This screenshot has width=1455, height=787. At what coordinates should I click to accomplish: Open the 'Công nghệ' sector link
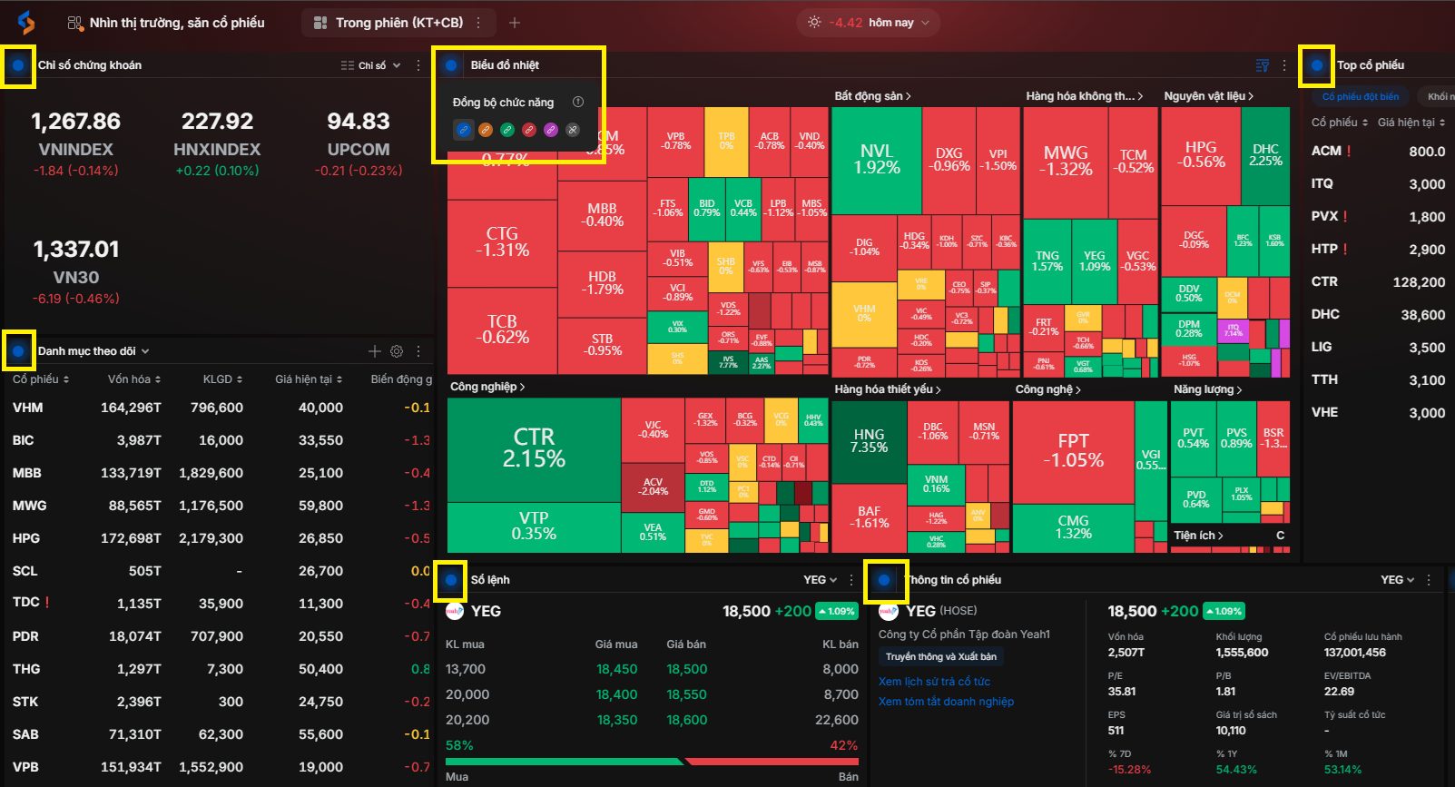coord(1047,389)
